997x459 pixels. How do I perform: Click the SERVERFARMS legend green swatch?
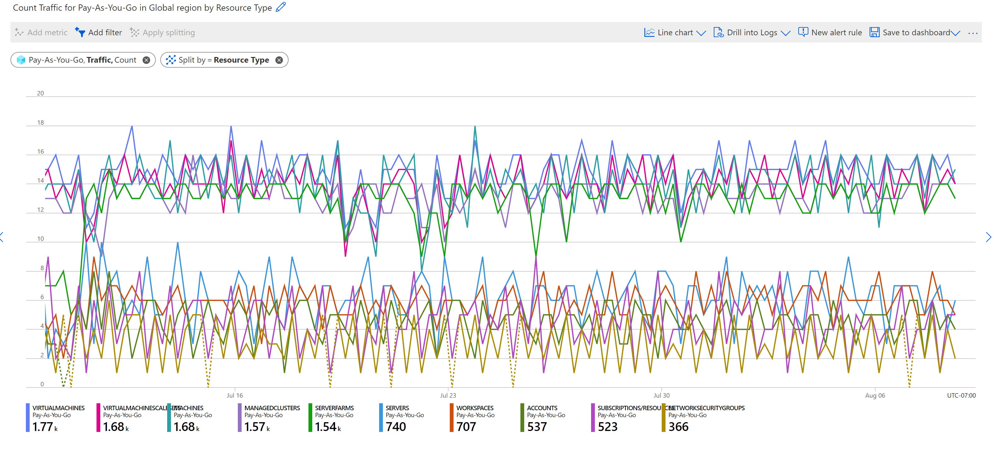(310, 417)
